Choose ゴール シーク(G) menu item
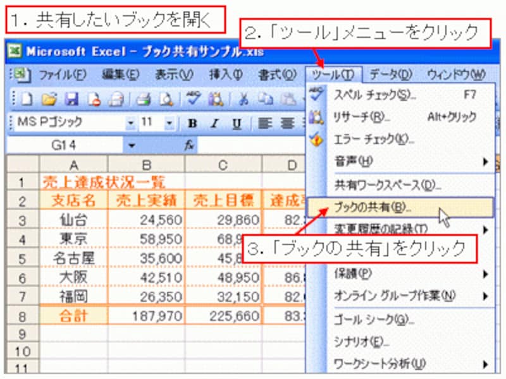The image size is (506, 379). tap(400, 320)
